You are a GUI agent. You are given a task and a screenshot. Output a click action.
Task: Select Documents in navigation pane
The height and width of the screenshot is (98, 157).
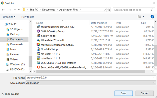click(x=14, y=39)
